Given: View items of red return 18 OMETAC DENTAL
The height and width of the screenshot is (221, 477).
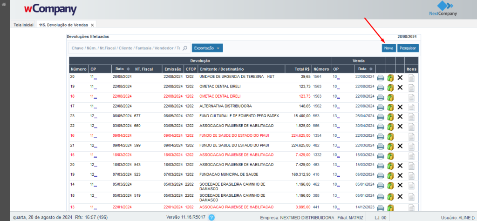Looking at the screenshot, I should click(411, 97).
